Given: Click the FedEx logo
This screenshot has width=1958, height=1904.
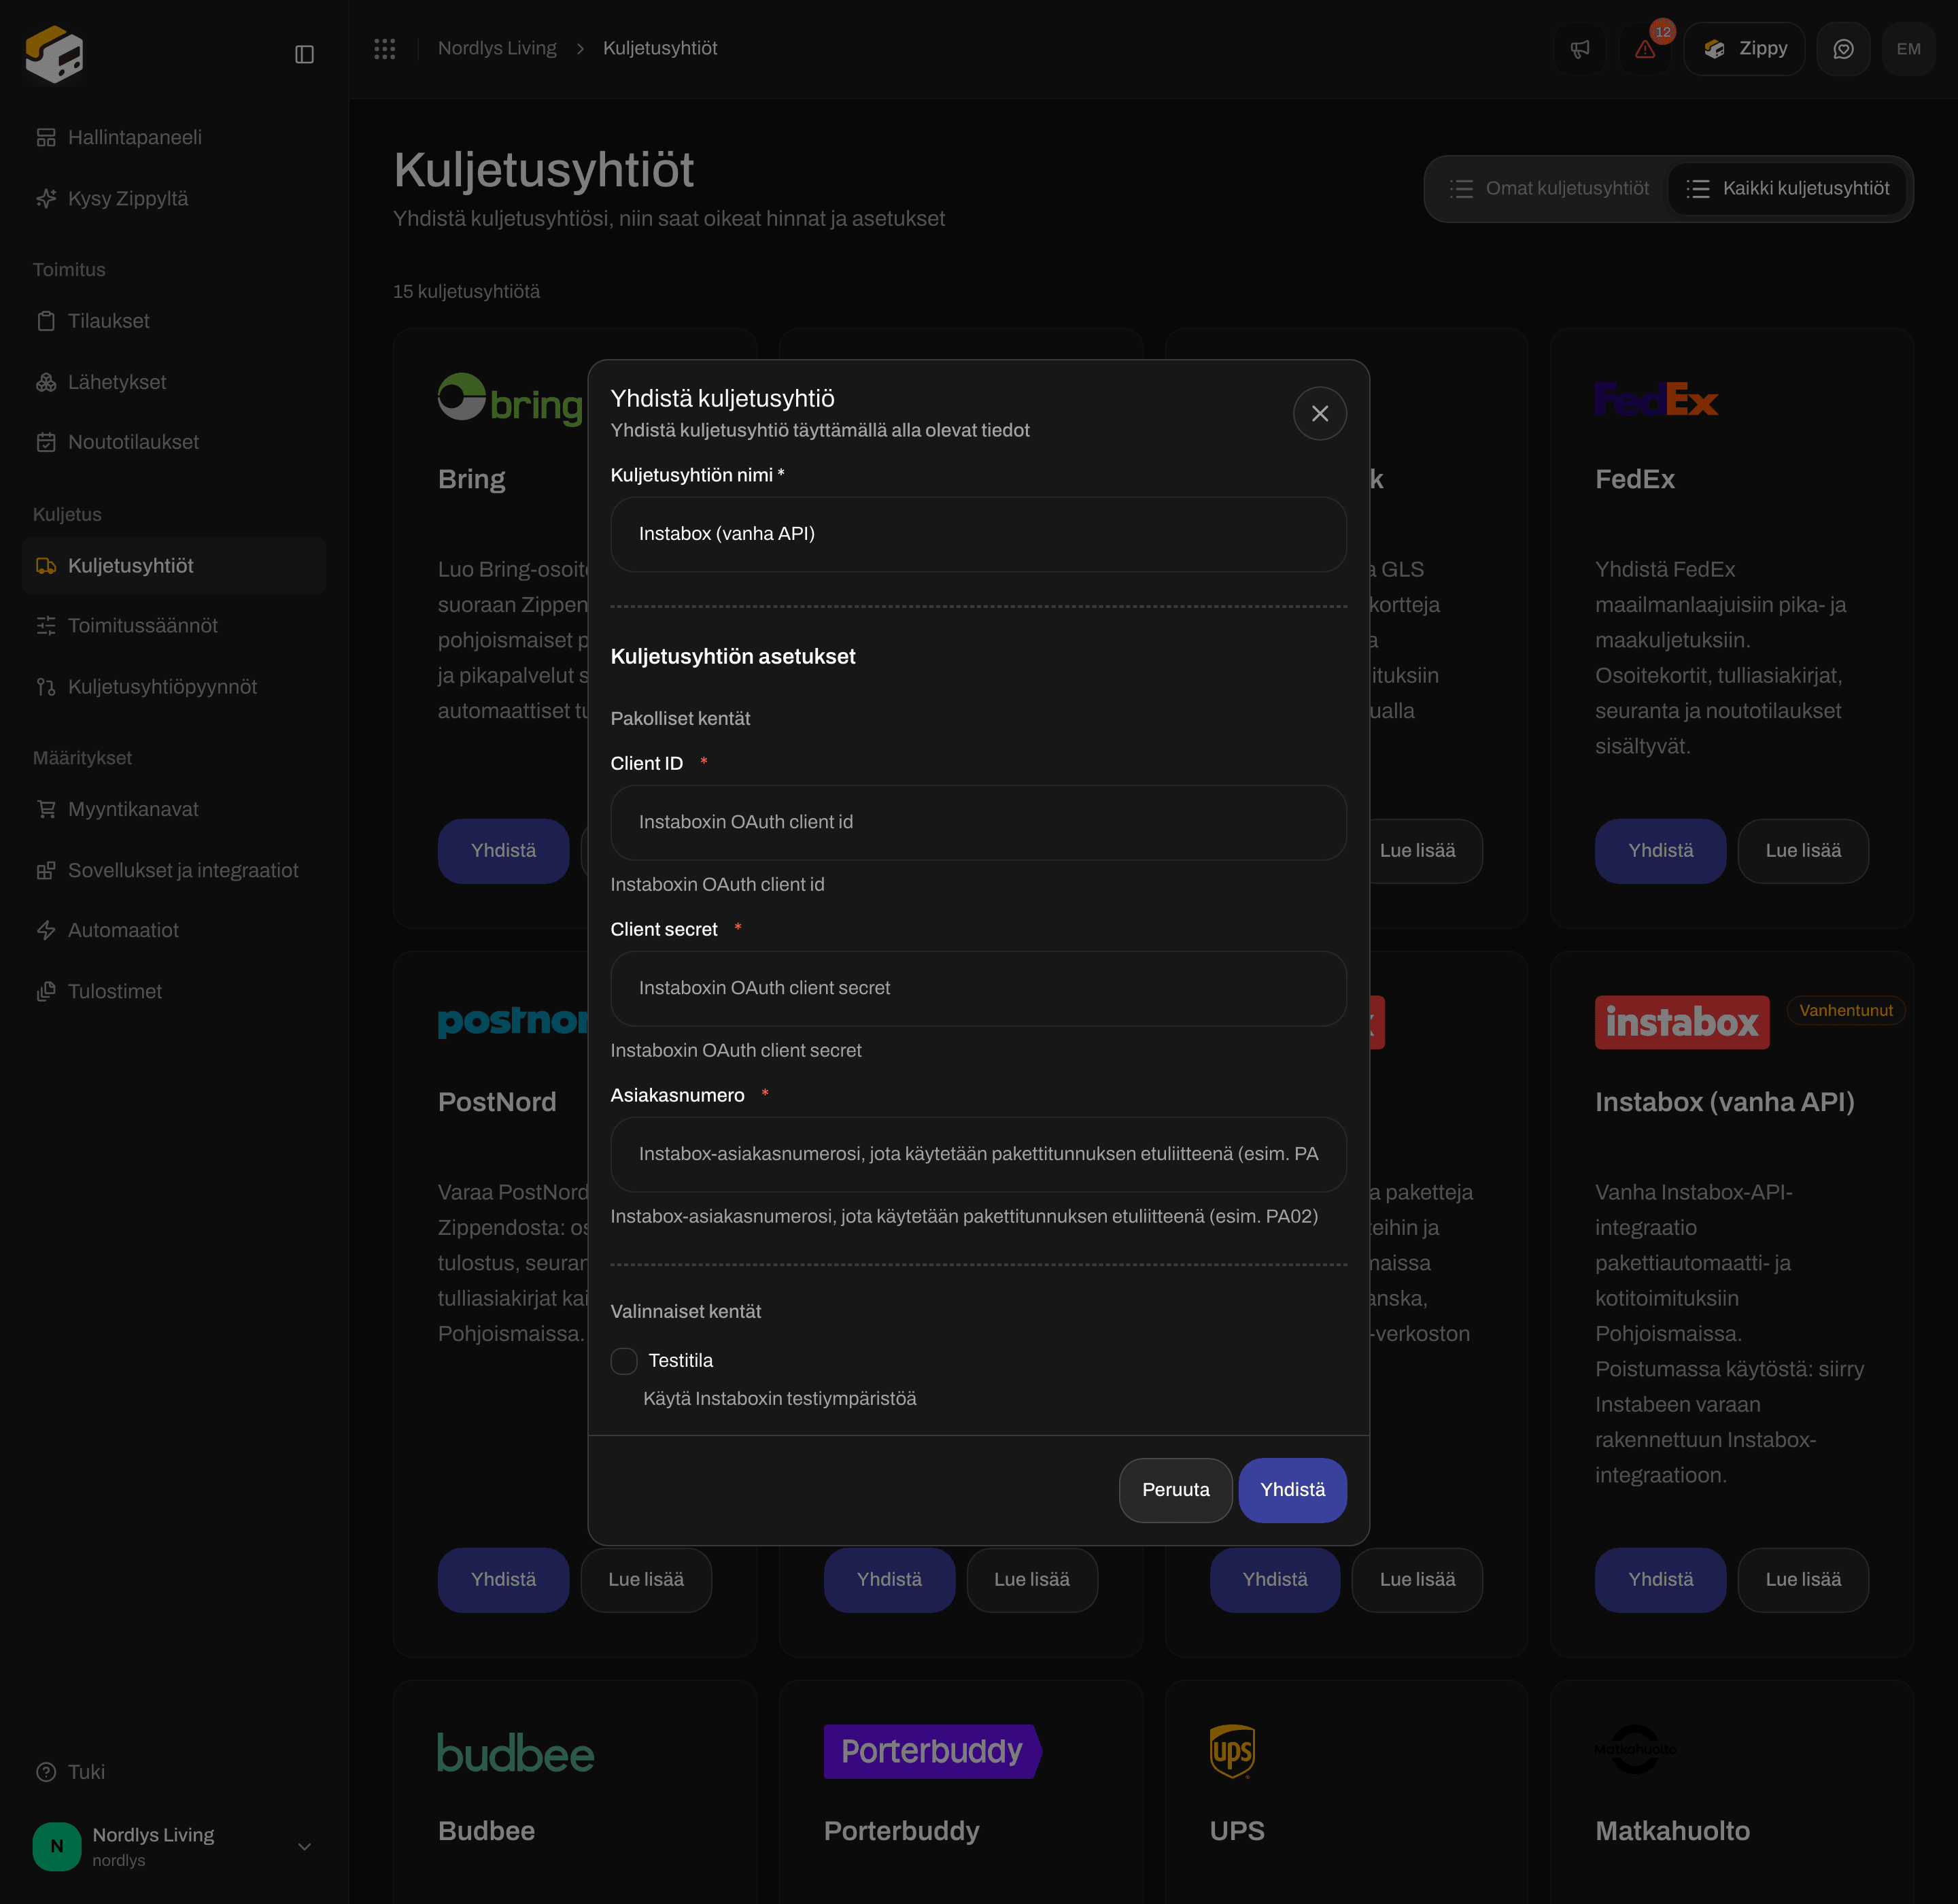Looking at the screenshot, I should tap(1656, 399).
